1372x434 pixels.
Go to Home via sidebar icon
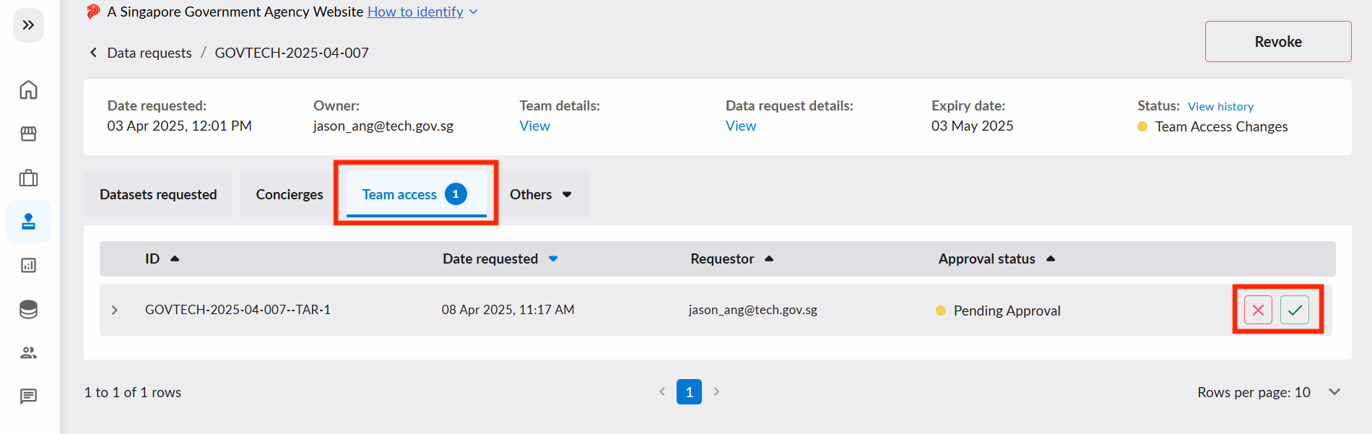[x=28, y=90]
